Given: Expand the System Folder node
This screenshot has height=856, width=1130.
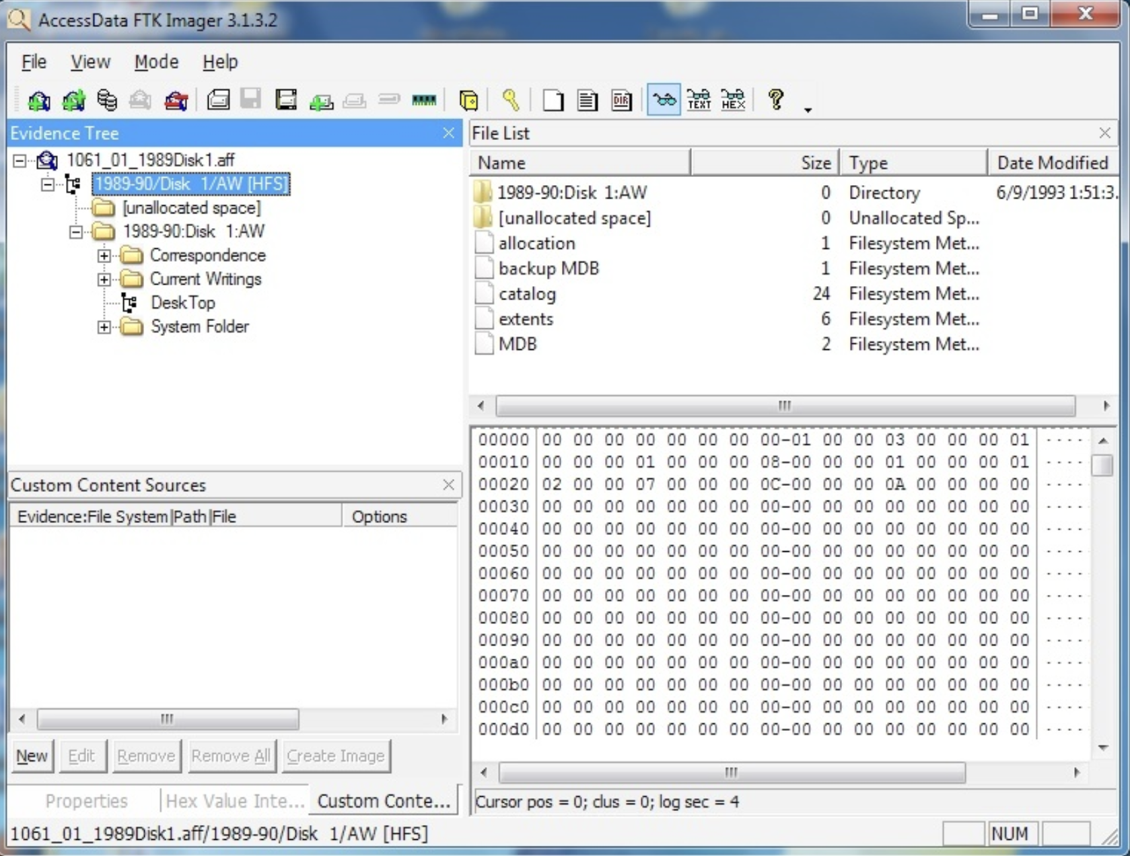Looking at the screenshot, I should click(x=104, y=328).
